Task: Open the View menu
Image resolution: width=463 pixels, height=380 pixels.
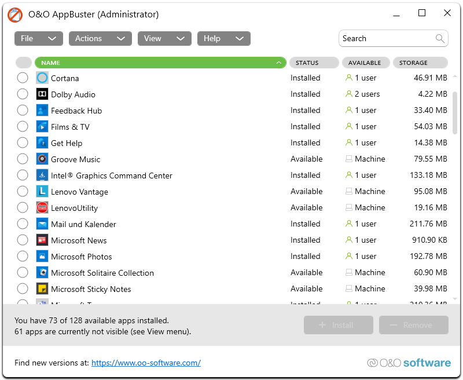Action: point(164,38)
